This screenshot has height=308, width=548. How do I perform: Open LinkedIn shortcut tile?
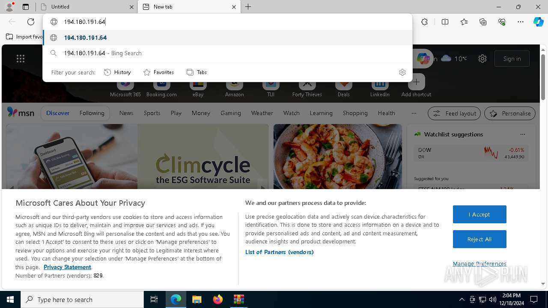[x=380, y=87]
